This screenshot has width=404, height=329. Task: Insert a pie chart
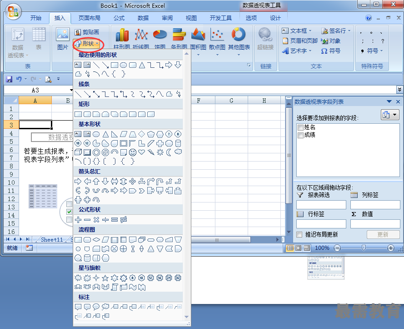[160, 39]
